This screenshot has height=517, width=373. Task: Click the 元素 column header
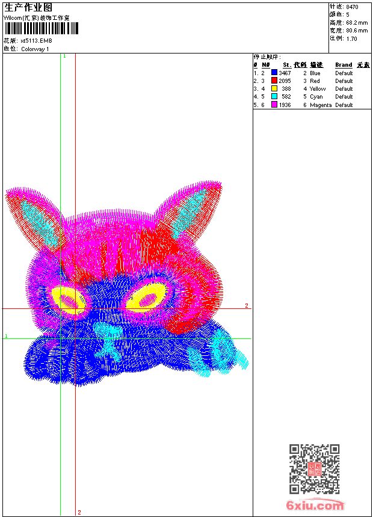tap(363, 65)
